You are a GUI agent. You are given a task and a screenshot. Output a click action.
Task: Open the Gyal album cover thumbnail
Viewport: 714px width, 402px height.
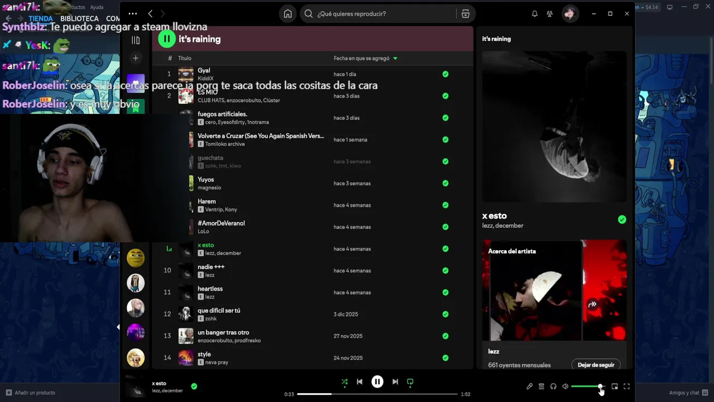186,74
